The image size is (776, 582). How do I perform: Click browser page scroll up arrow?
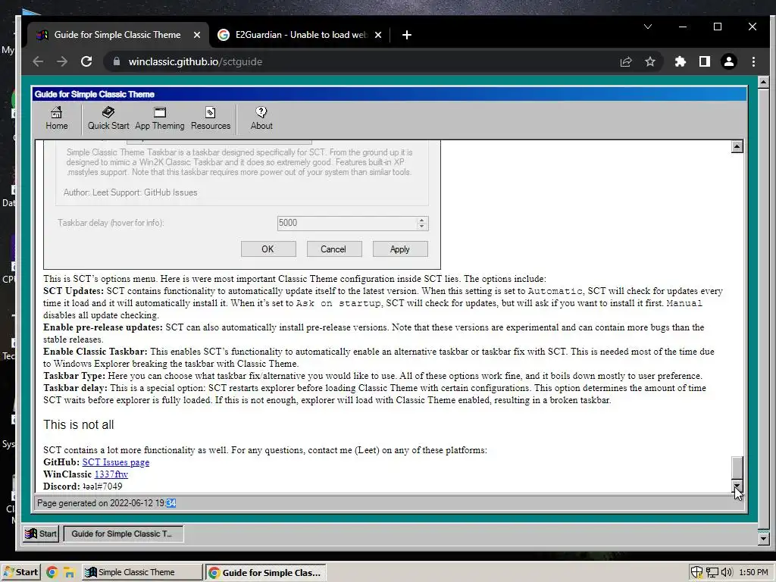click(763, 82)
